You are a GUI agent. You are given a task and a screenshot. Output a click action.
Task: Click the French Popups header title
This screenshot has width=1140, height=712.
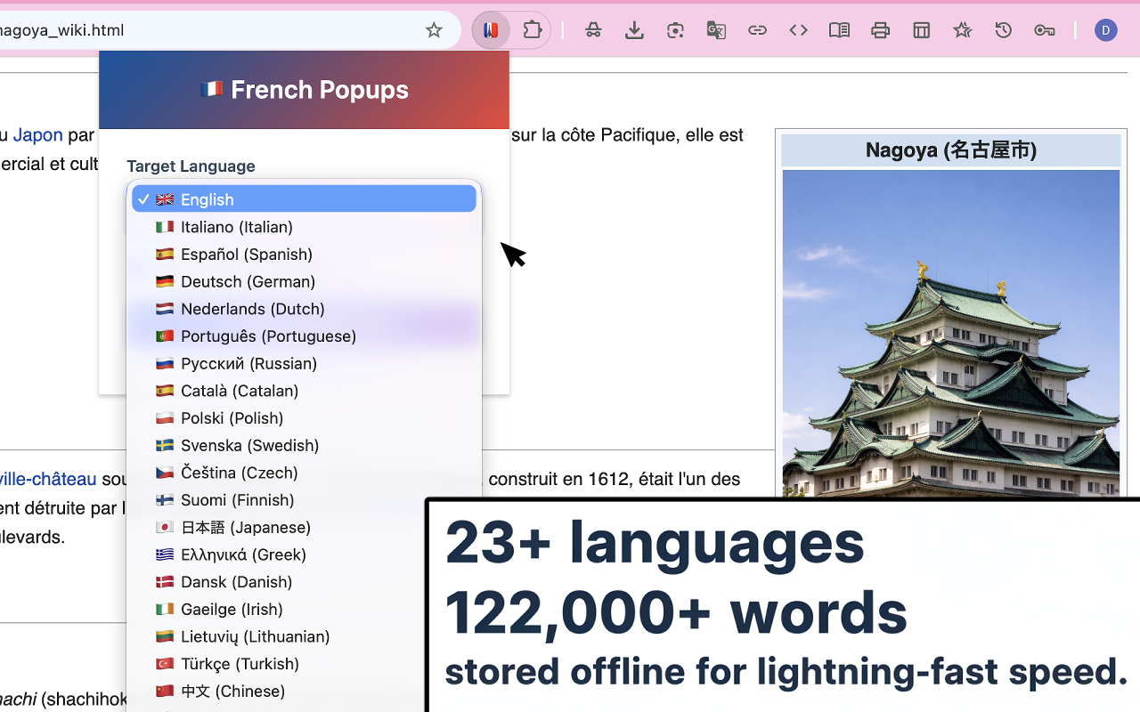(x=305, y=89)
